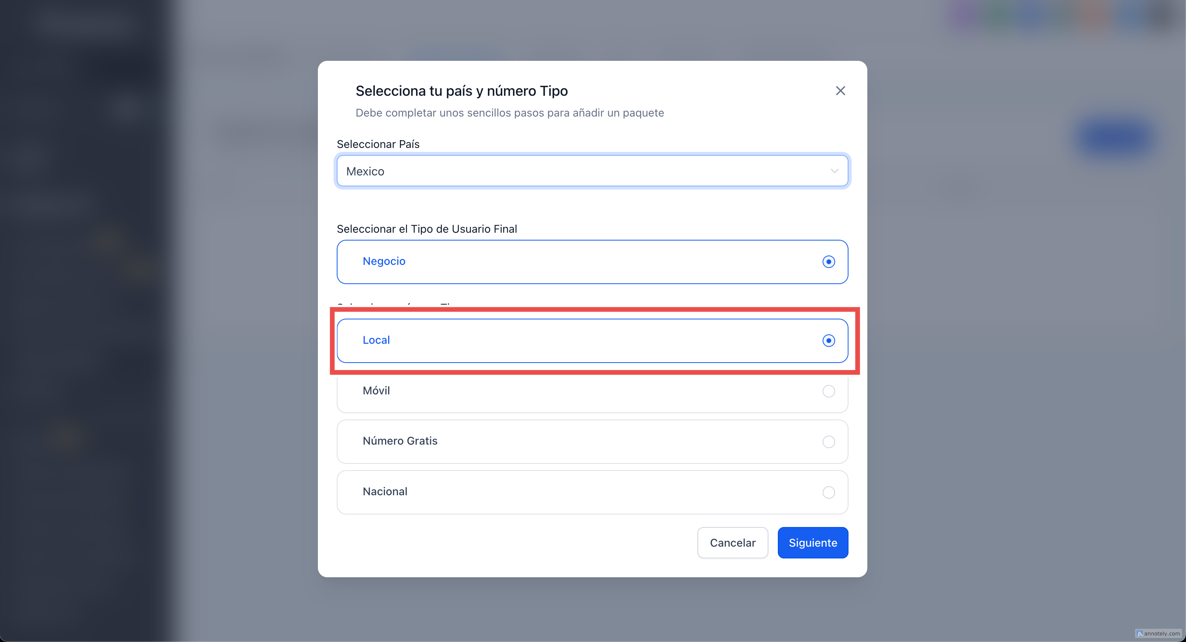Click the 'Seleccionar País' field label
The image size is (1186, 642).
click(x=378, y=144)
